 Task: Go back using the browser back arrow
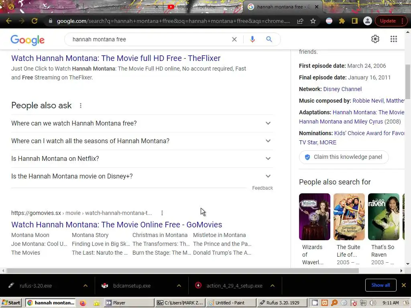(x=9, y=21)
